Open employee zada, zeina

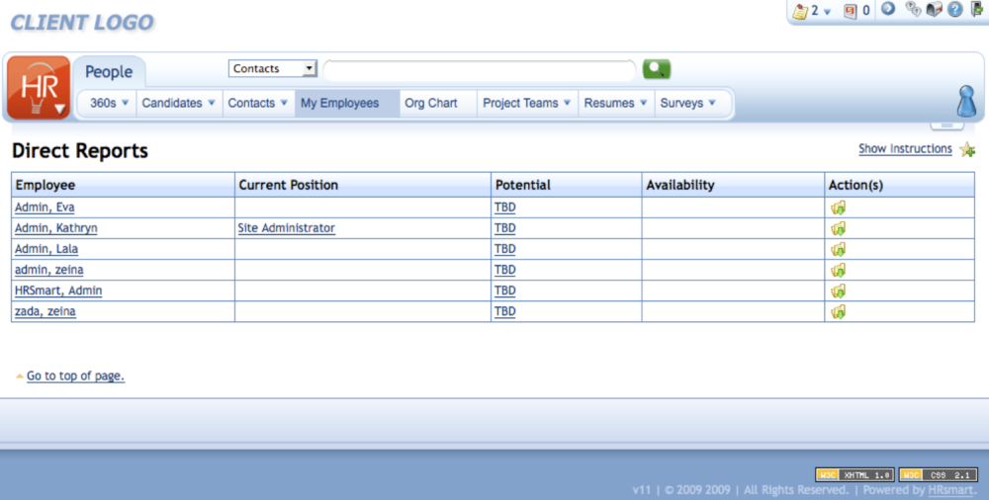45,311
